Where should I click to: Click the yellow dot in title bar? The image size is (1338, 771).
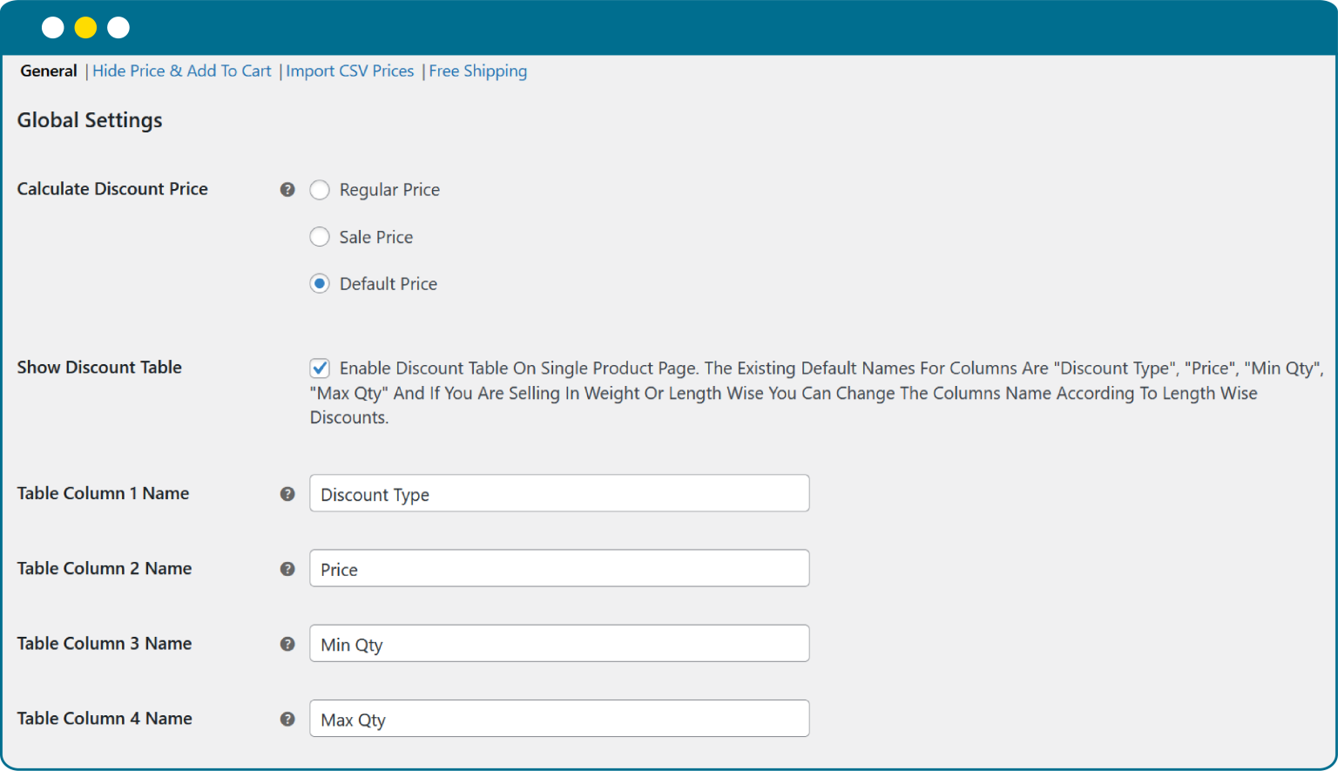(85, 28)
